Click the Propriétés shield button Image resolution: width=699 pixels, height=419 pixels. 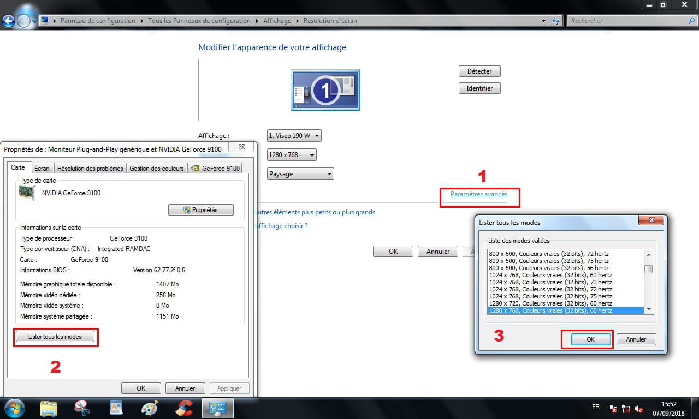[201, 210]
